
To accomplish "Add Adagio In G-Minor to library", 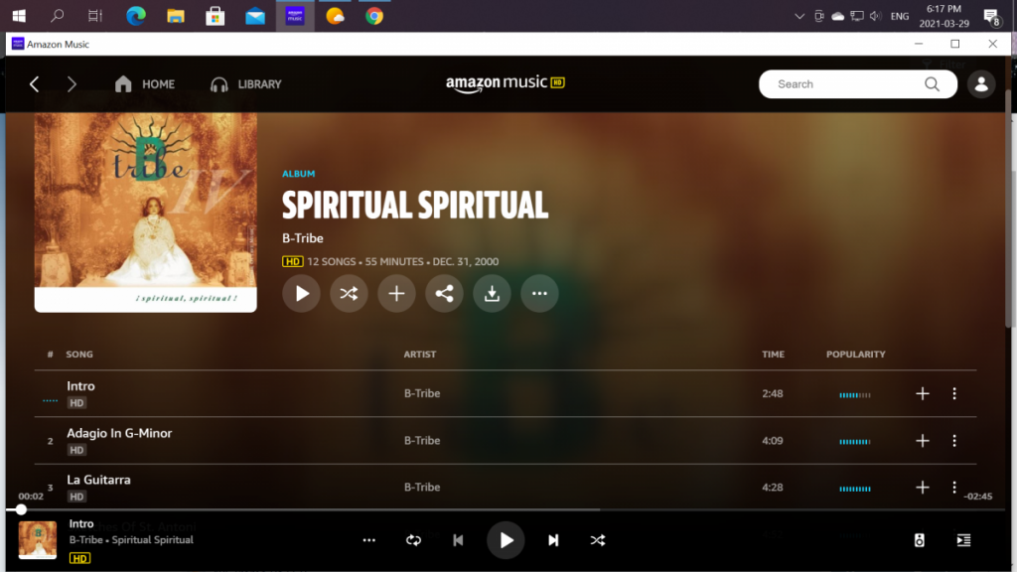I will 923,441.
